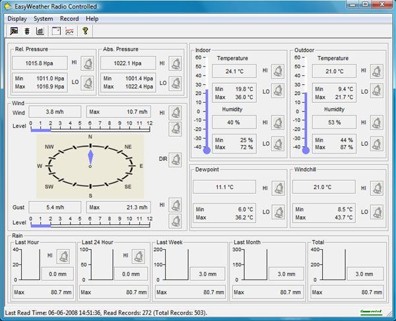Click the Max 21.3 m/h gust value
Image resolution: width=396 pixels, height=321 pixels.
(119, 207)
